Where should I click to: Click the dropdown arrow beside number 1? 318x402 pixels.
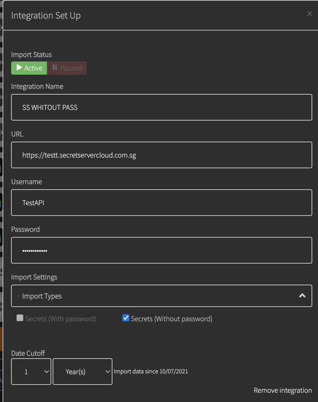[46, 372]
